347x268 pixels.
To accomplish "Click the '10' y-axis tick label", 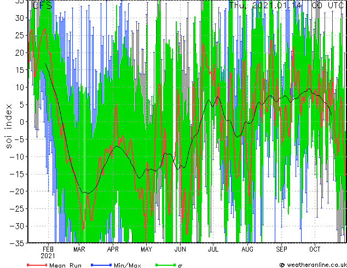I will click(19, 87).
